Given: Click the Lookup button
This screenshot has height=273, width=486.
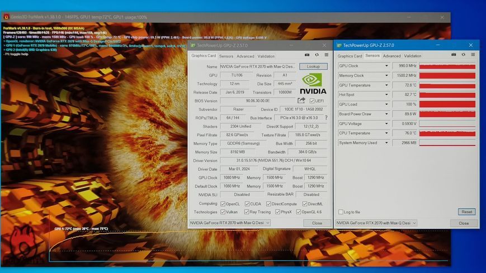Looking at the screenshot, I should [313, 66].
